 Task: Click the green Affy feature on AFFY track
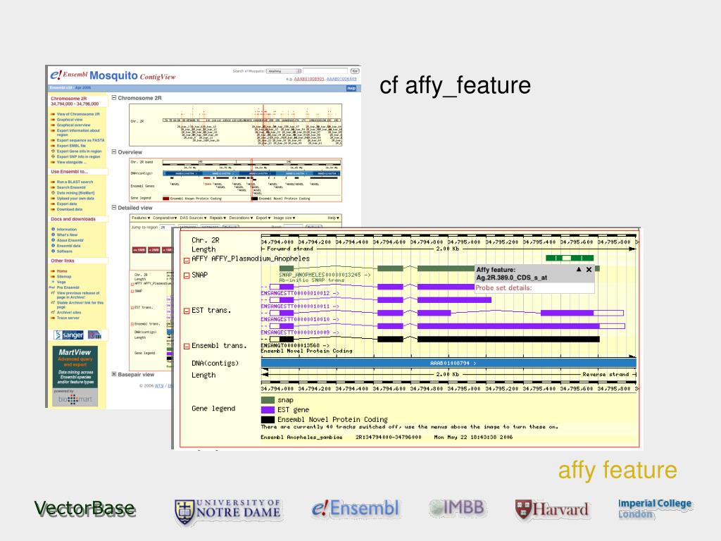point(569,258)
